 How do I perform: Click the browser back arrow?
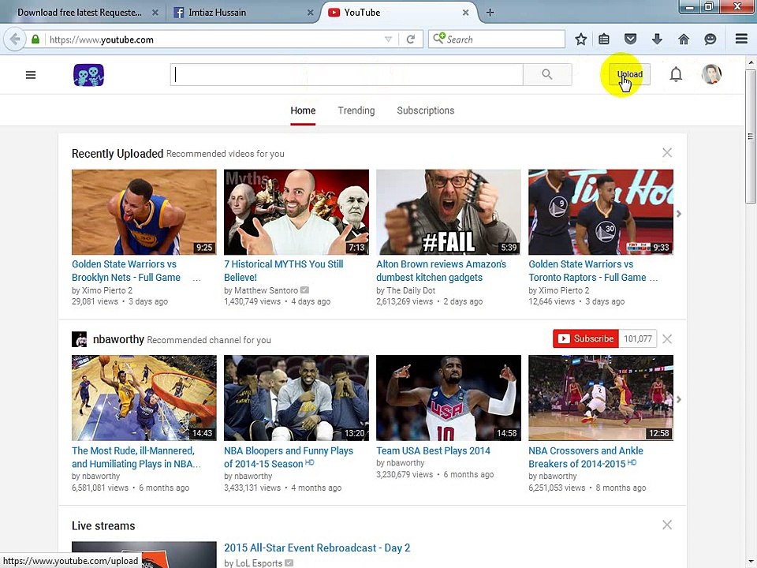(x=15, y=39)
